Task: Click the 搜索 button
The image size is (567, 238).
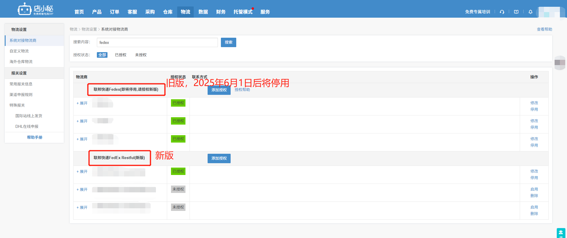Action: [x=229, y=42]
